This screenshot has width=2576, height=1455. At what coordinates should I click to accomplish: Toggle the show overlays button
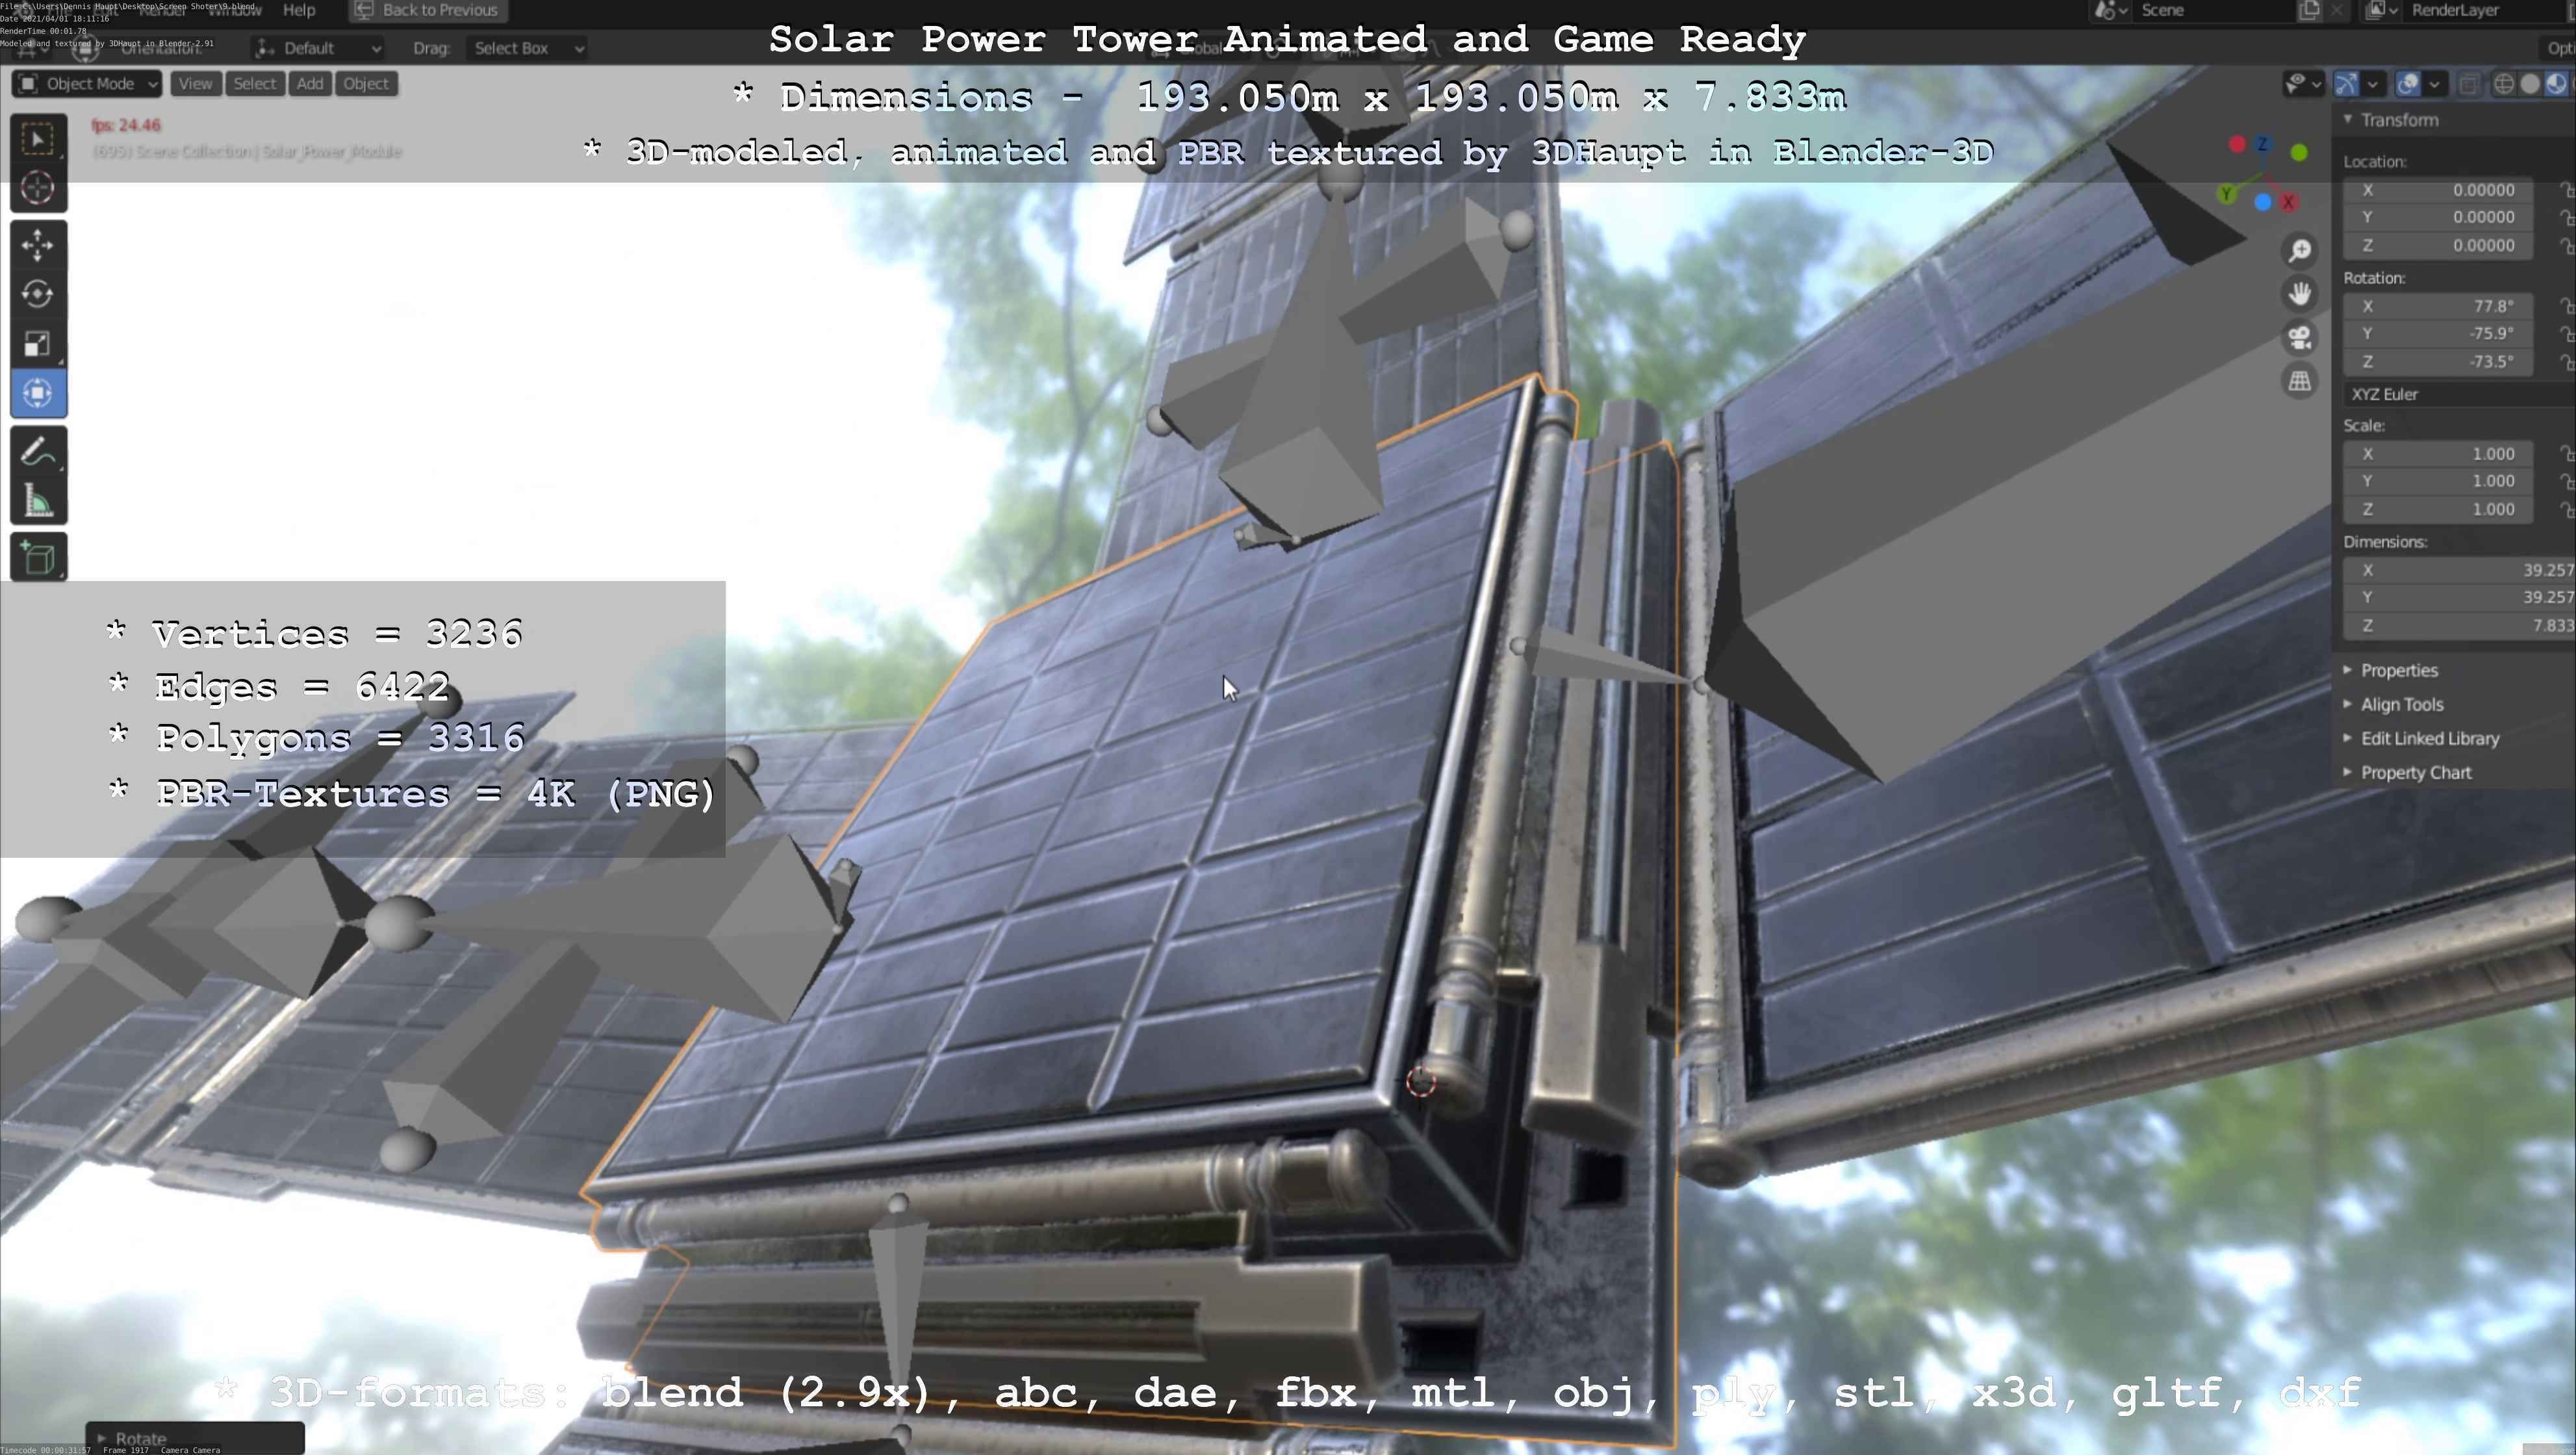tap(2408, 84)
